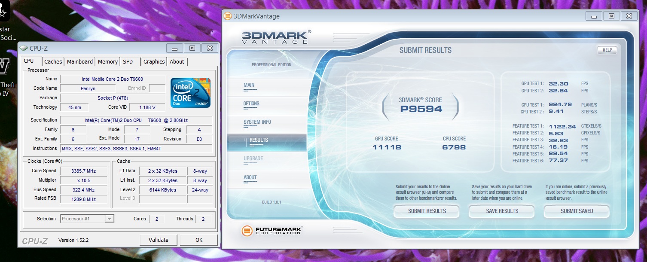Open the Processor #1 selection dropdown
This screenshot has height=262, width=647.
point(87,219)
